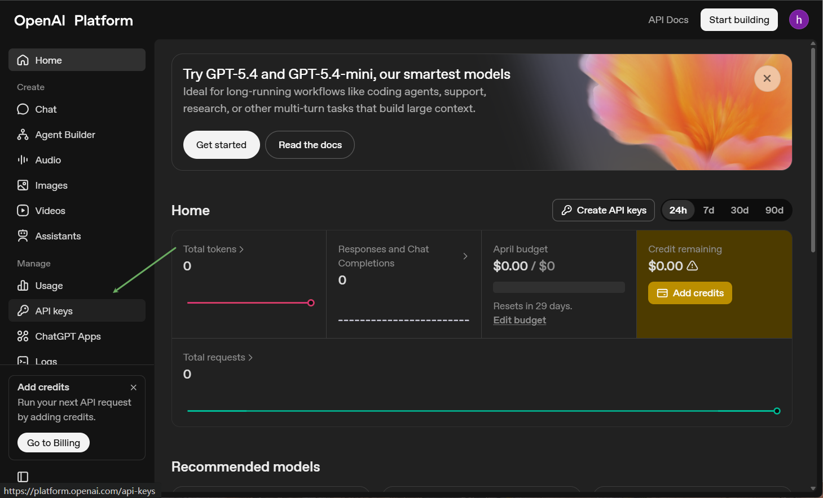
Task: Open the purple 'h' profile avatar
Action: [799, 20]
